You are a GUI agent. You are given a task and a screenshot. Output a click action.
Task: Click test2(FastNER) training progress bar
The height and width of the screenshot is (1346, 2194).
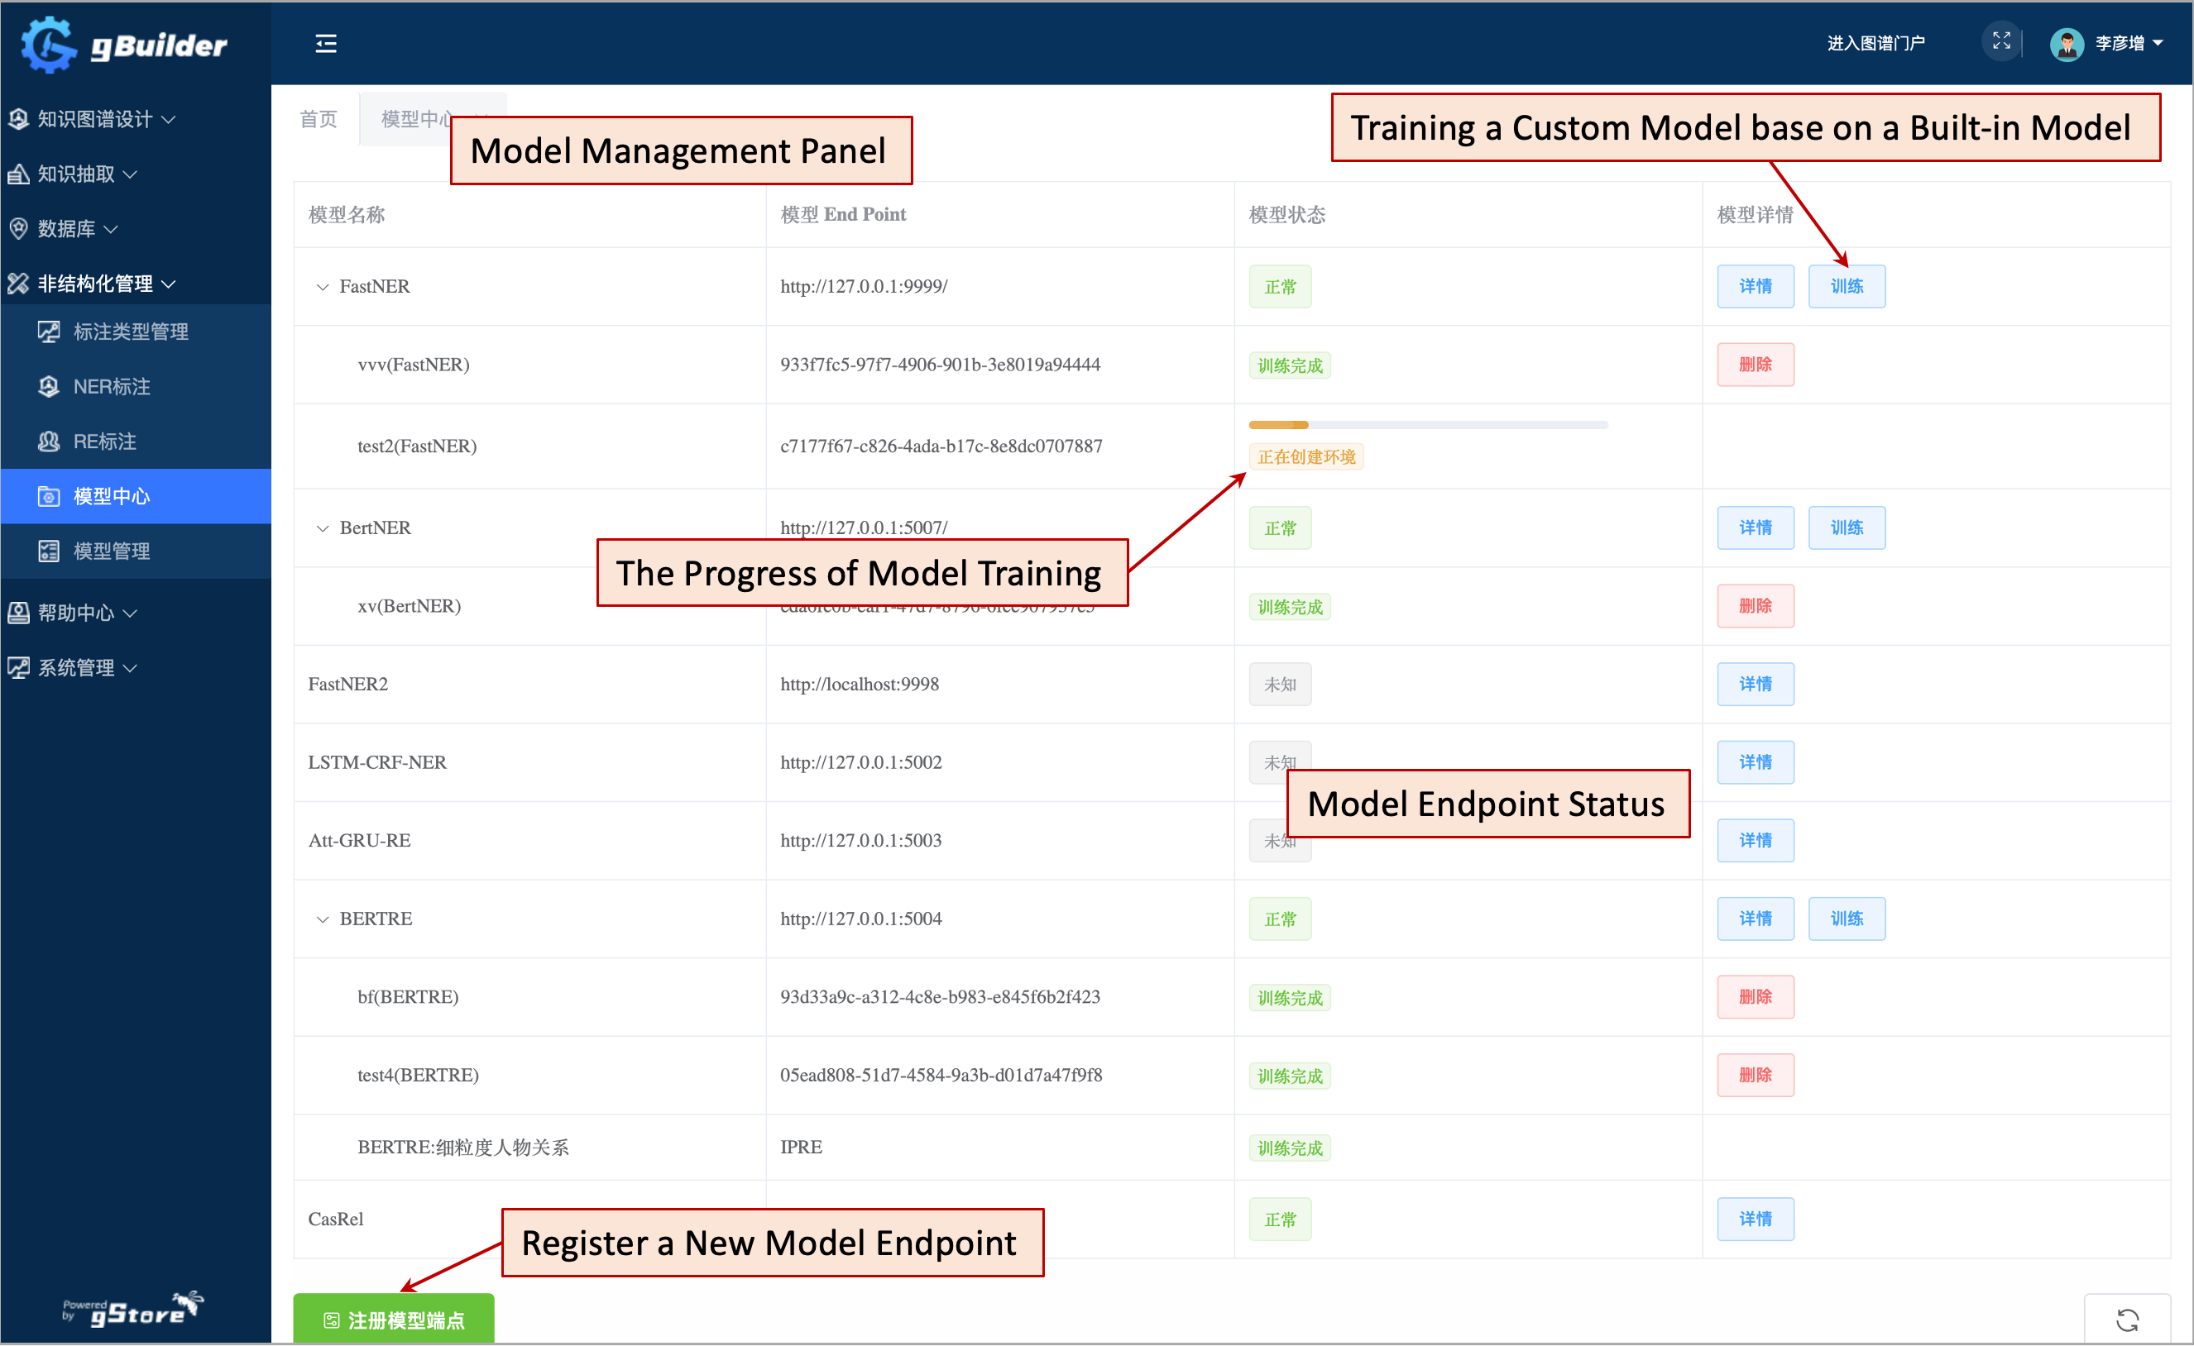point(1427,426)
